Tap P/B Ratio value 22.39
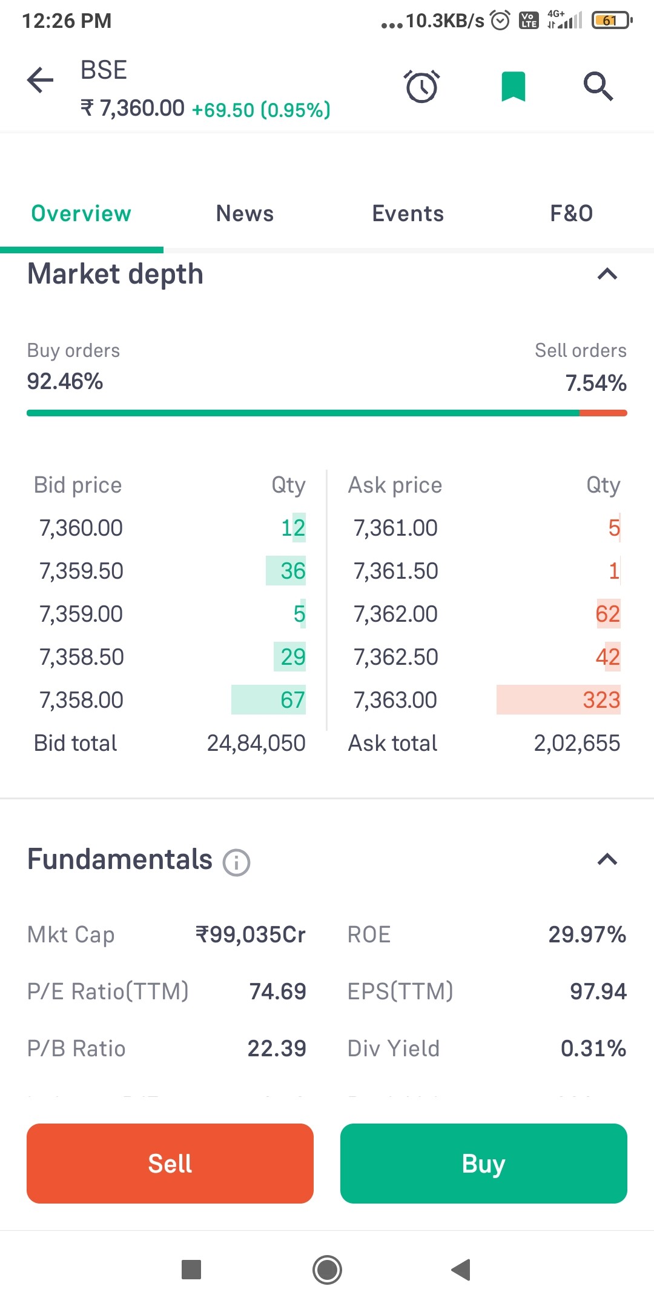The height and width of the screenshot is (1309, 654). [277, 1048]
